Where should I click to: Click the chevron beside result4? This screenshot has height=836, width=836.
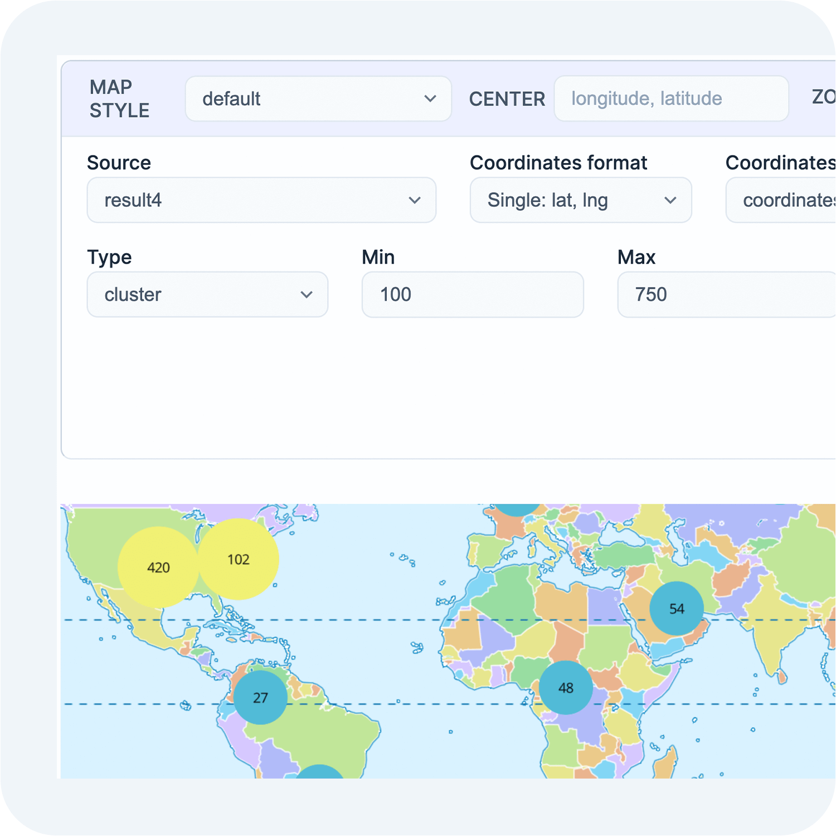(415, 200)
